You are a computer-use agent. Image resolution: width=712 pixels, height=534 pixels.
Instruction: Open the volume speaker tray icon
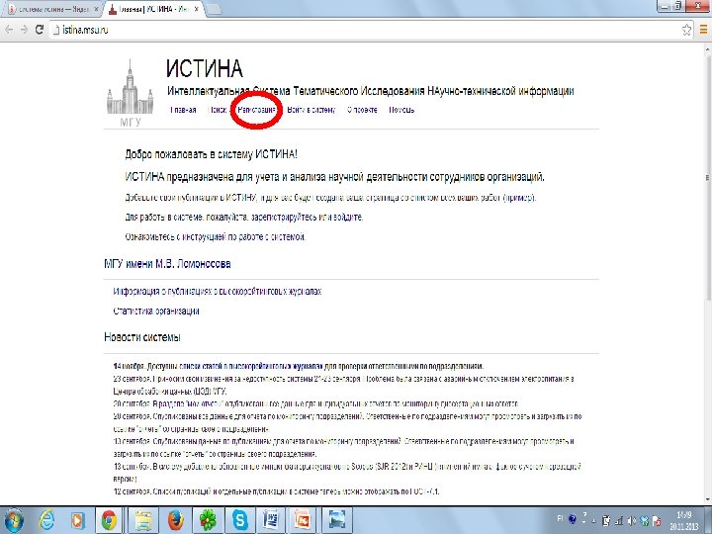click(631, 520)
